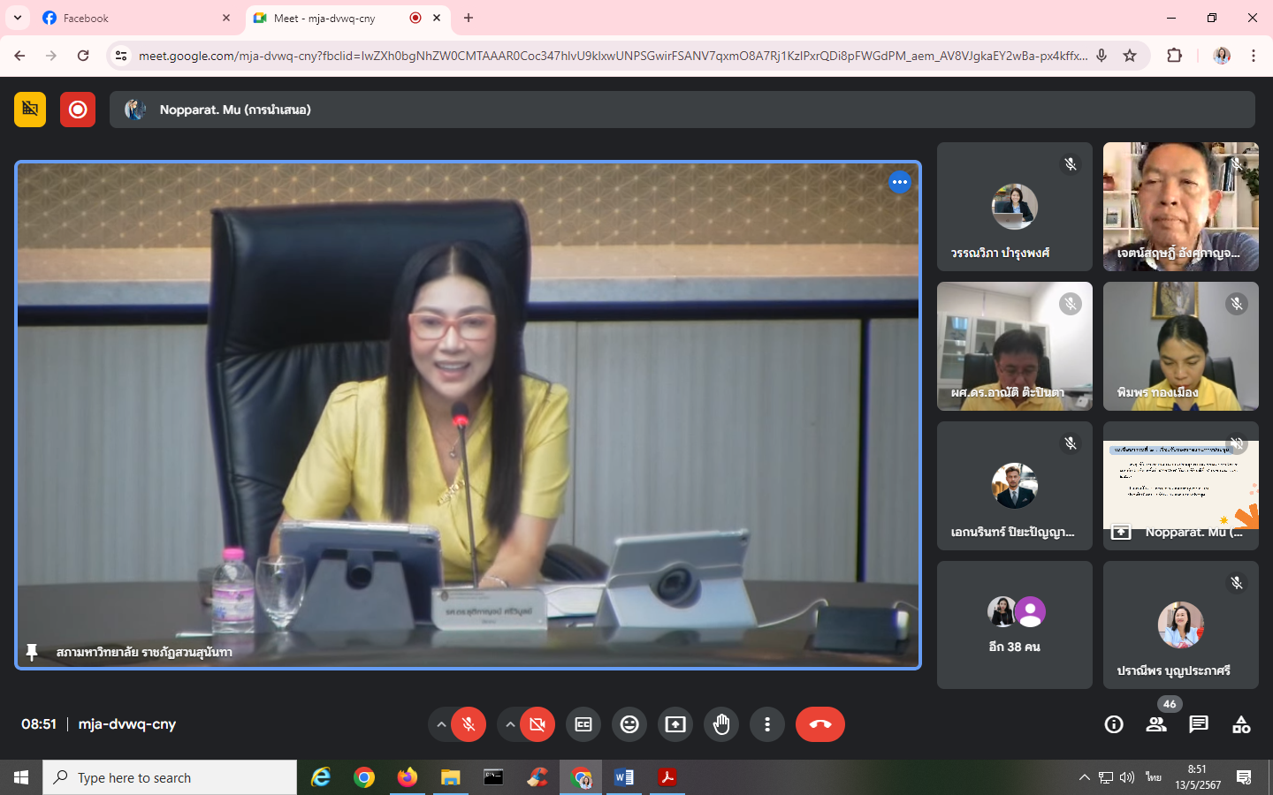This screenshot has height=795, width=1273.
Task: Expand video settings arrow beside camera
Action: [x=509, y=724]
